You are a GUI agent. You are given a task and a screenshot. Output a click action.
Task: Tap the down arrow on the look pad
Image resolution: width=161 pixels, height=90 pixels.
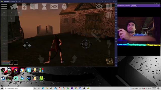click(x=86, y=48)
